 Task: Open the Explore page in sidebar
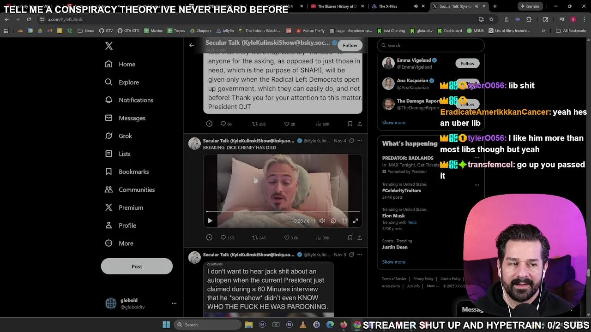click(x=122, y=82)
